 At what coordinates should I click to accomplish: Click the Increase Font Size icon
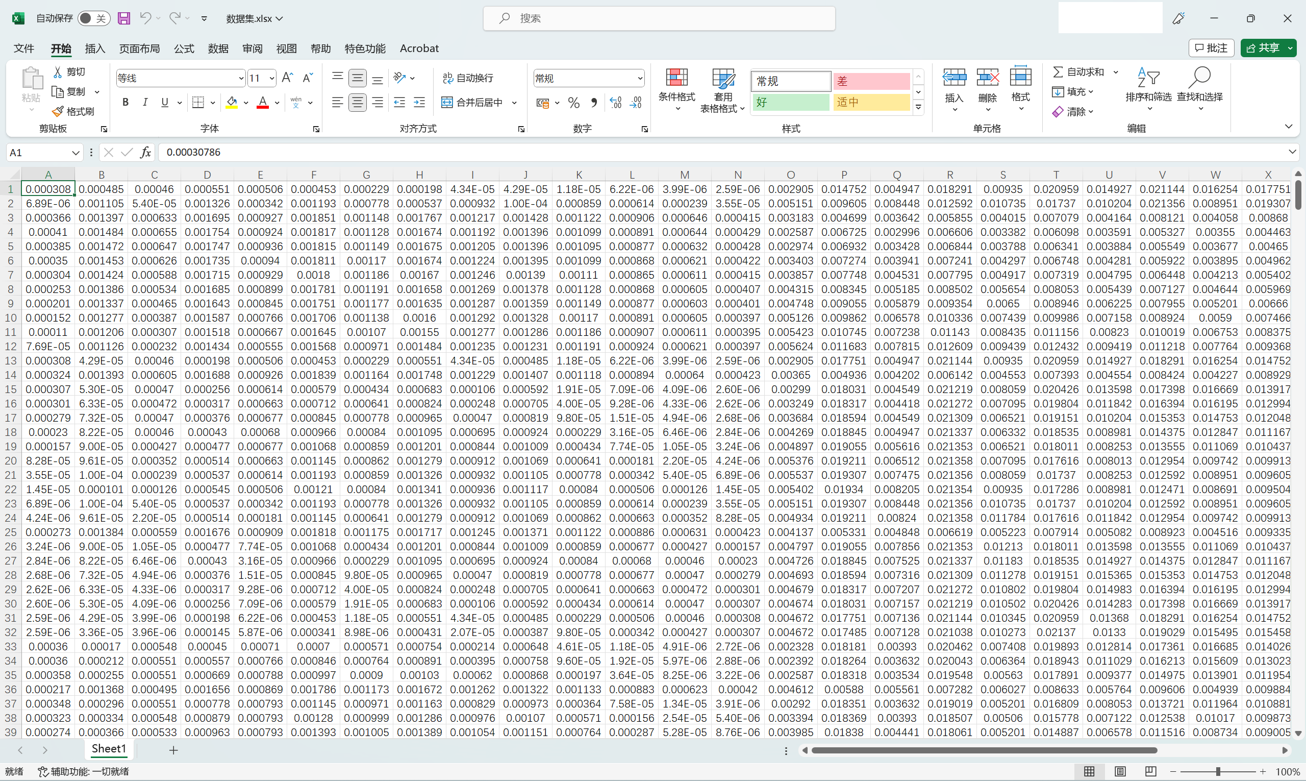[287, 78]
